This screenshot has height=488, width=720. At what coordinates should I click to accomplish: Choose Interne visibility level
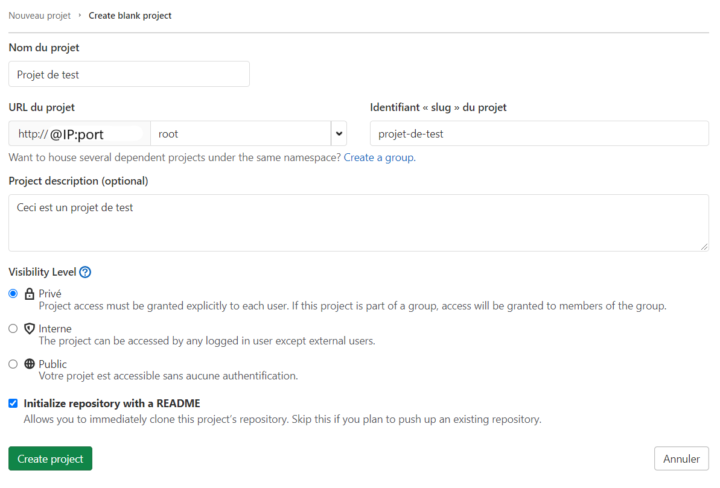pos(13,328)
